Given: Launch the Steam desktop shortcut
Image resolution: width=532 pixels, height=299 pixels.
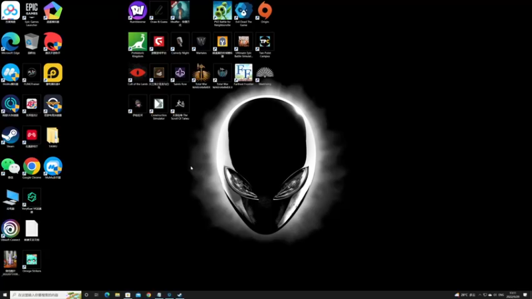Looking at the screenshot, I should [11, 137].
